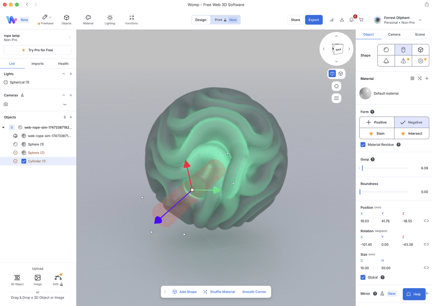Image resolution: width=432 pixels, height=306 pixels.
Task: Switch the shape to sphere
Action: coord(386,50)
